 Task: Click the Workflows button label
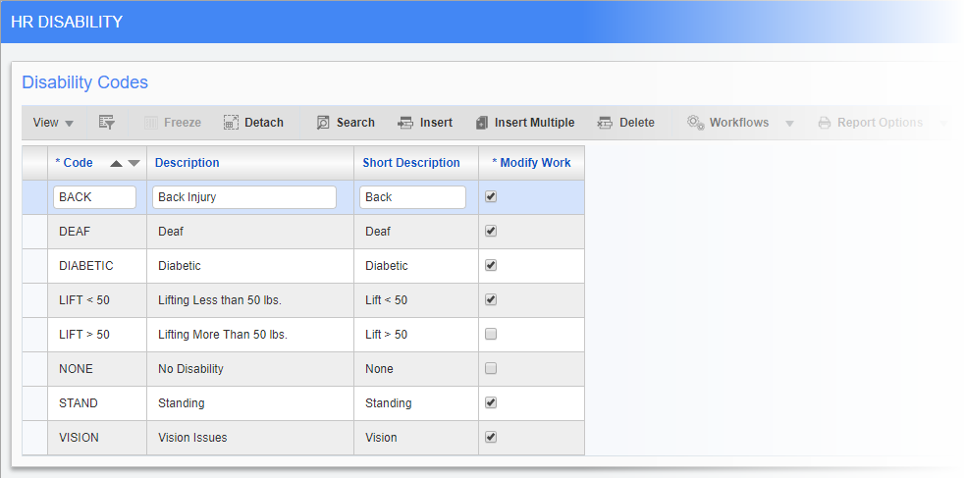pos(739,123)
